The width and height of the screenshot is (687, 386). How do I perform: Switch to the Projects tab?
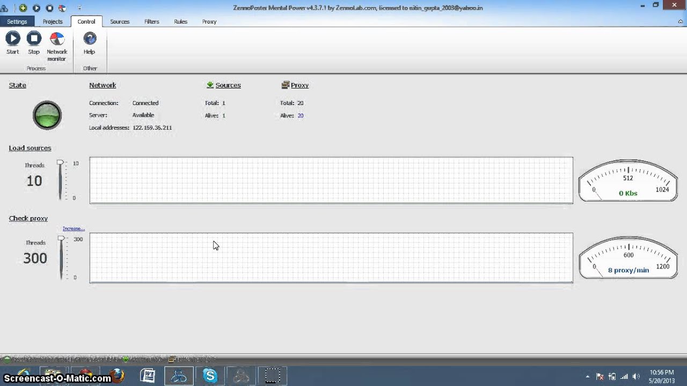pos(53,21)
